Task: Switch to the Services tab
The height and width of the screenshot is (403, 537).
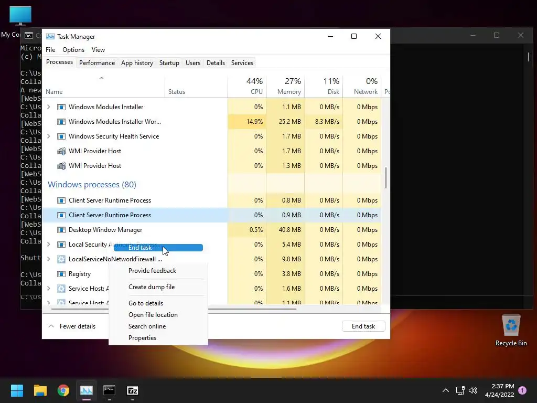Action: click(x=242, y=63)
